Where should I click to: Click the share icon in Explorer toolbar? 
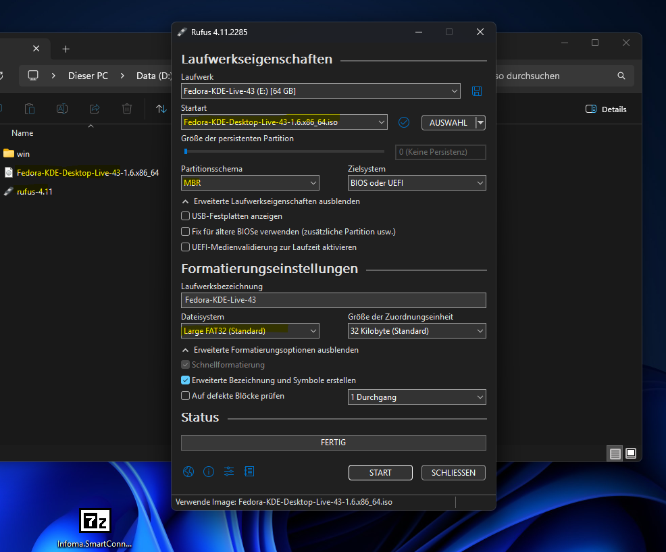pos(95,109)
